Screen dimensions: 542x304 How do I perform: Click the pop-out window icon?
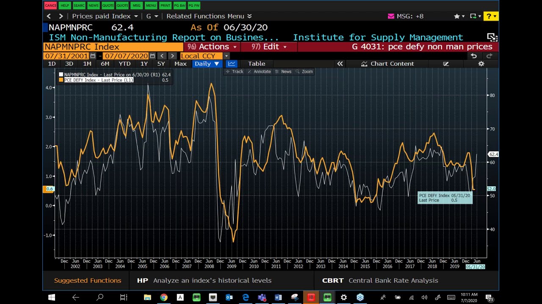click(492, 37)
